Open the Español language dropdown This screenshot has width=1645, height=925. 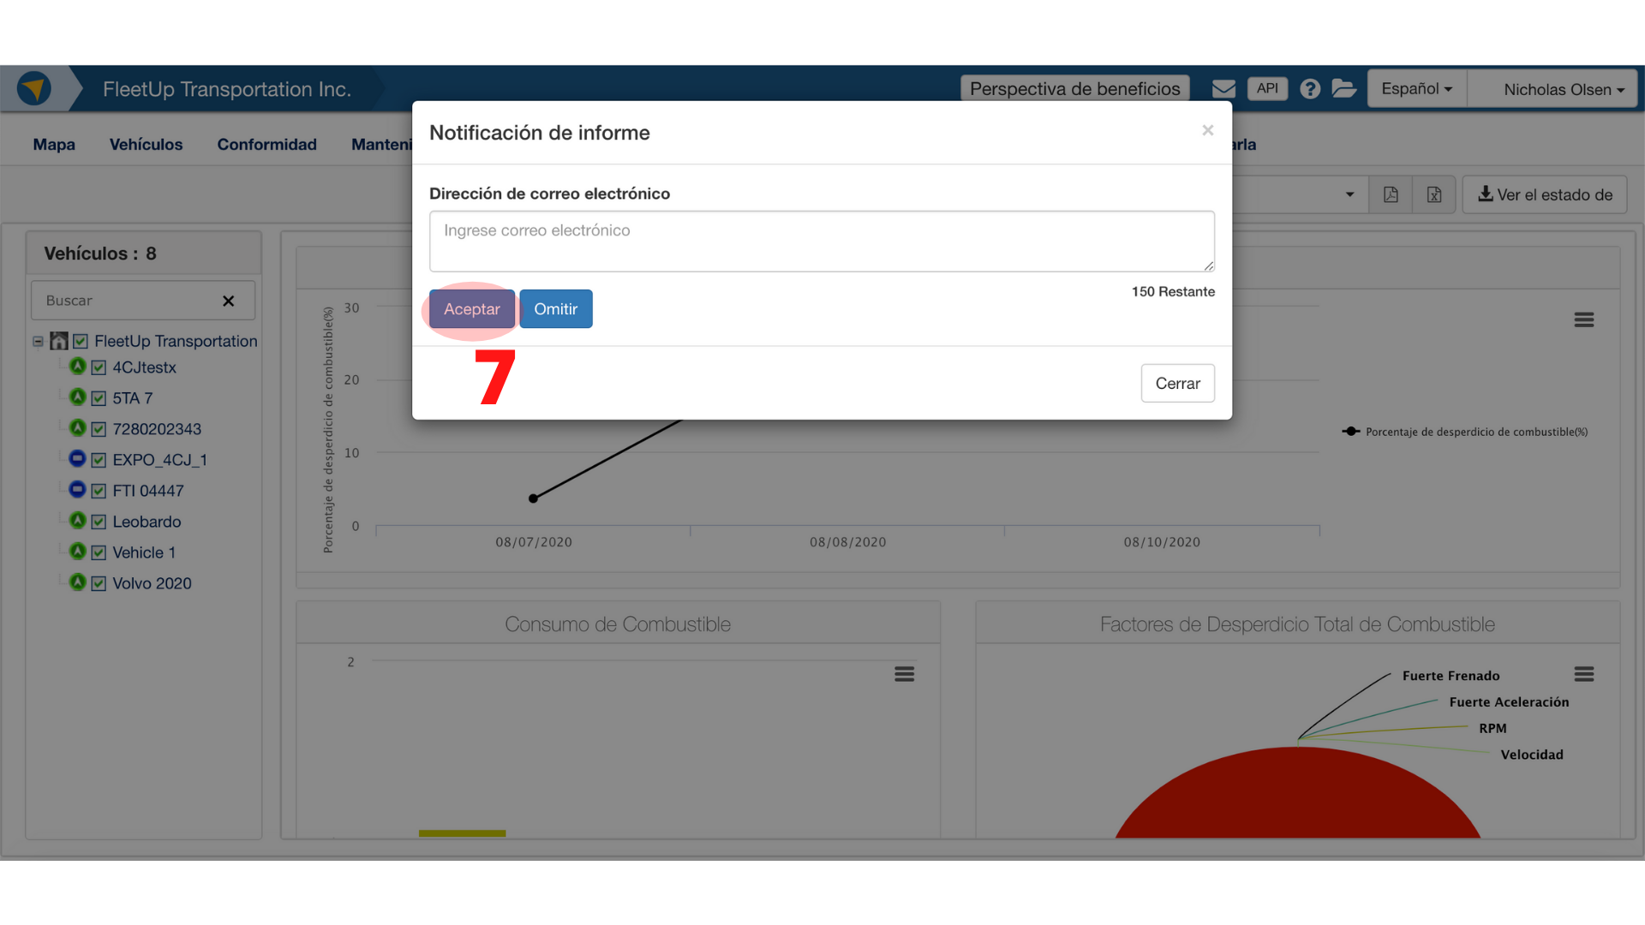coord(1416,89)
